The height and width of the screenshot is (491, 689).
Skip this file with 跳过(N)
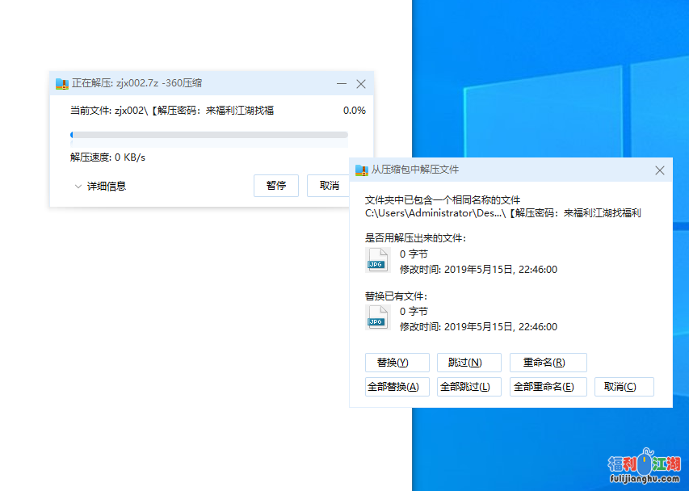[x=468, y=363]
